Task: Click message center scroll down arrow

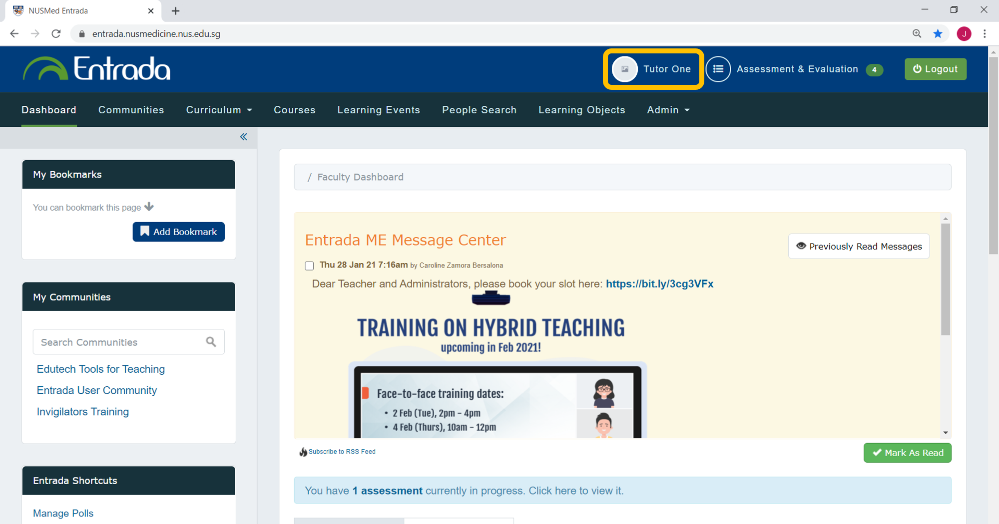Action: [x=945, y=433]
